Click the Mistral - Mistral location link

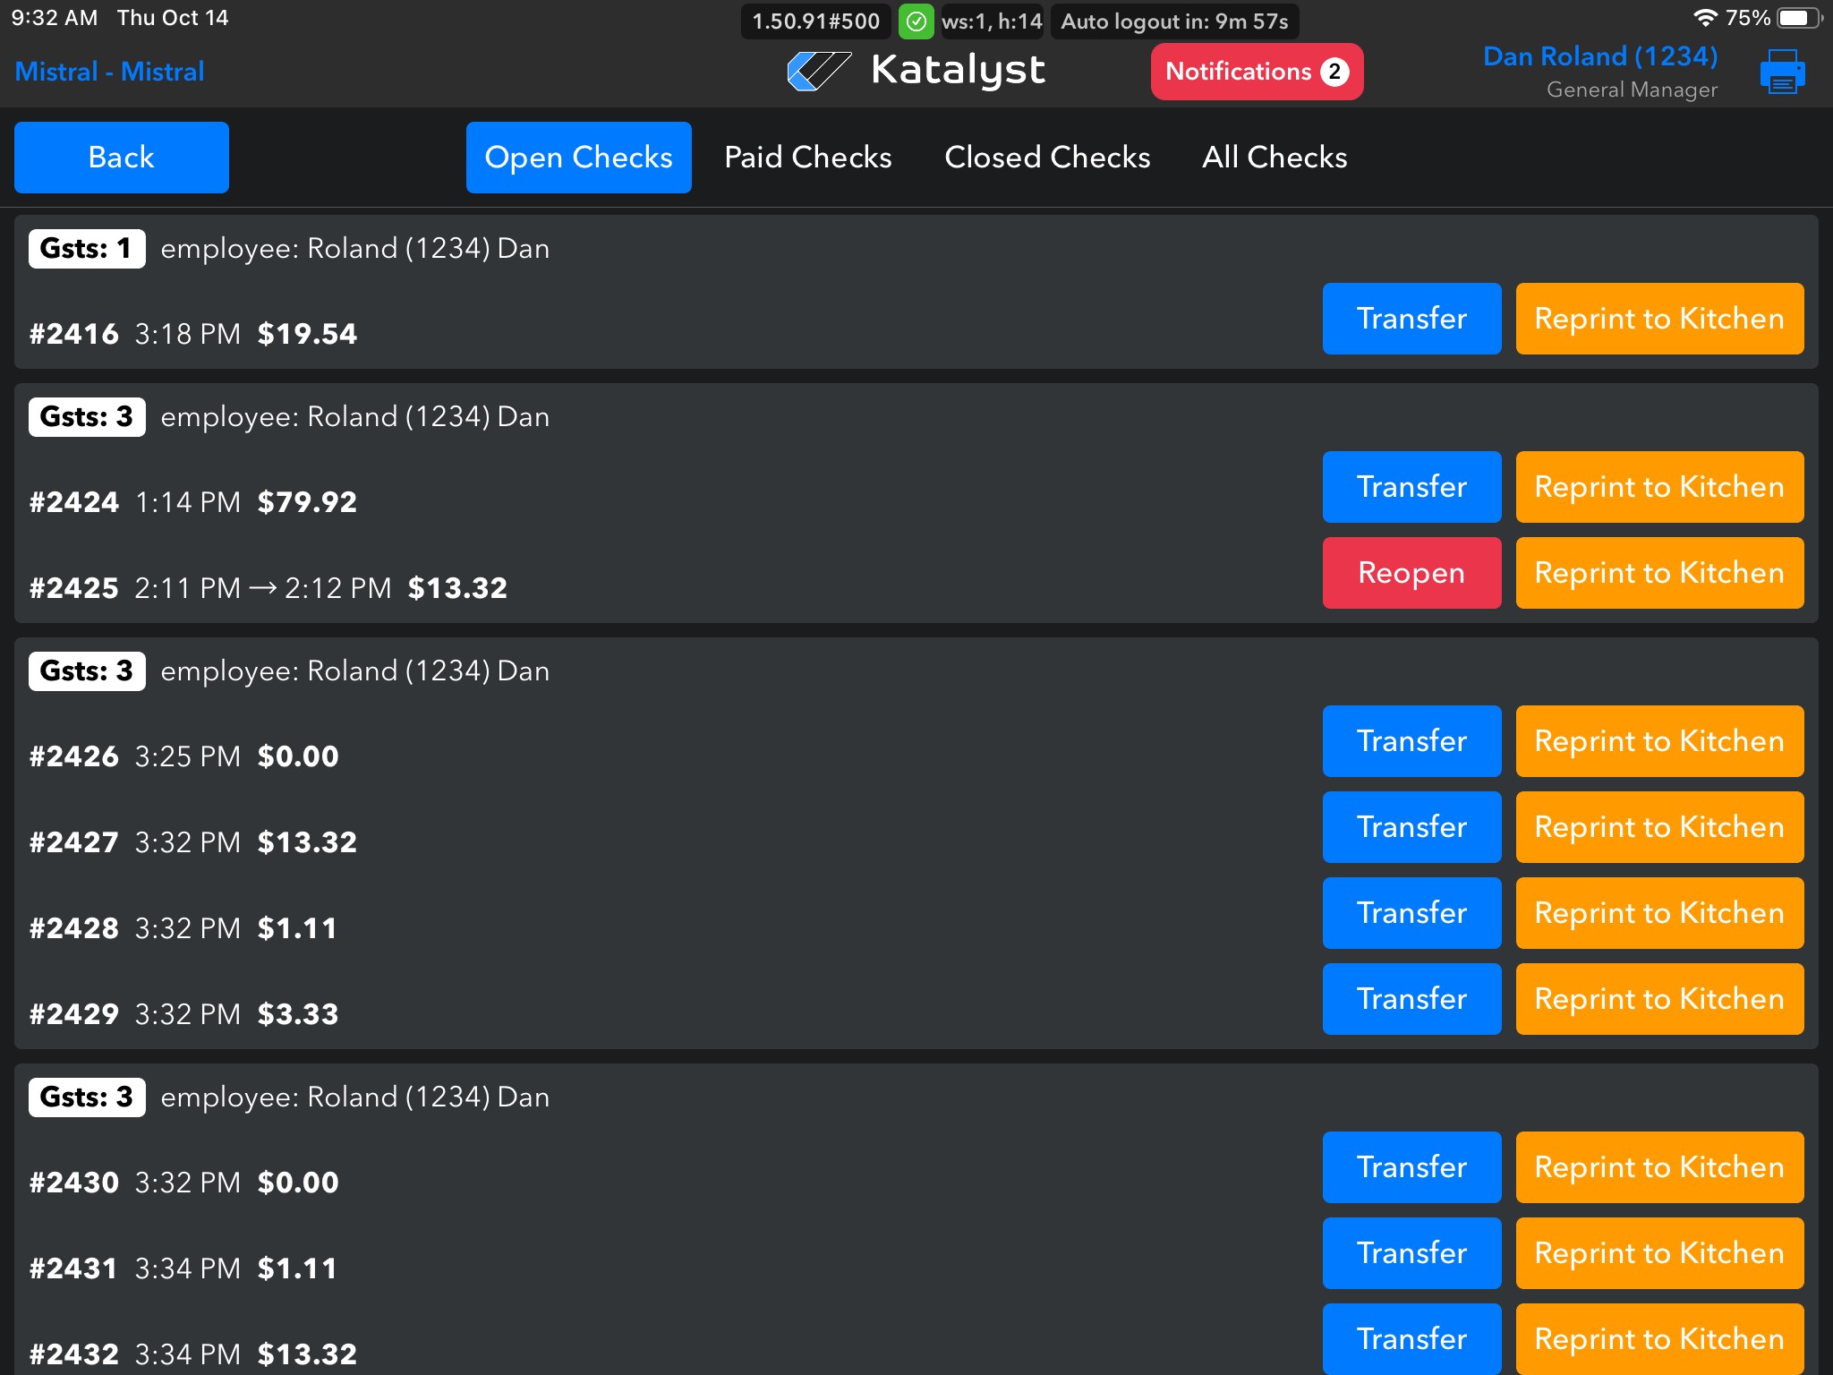pos(109,72)
